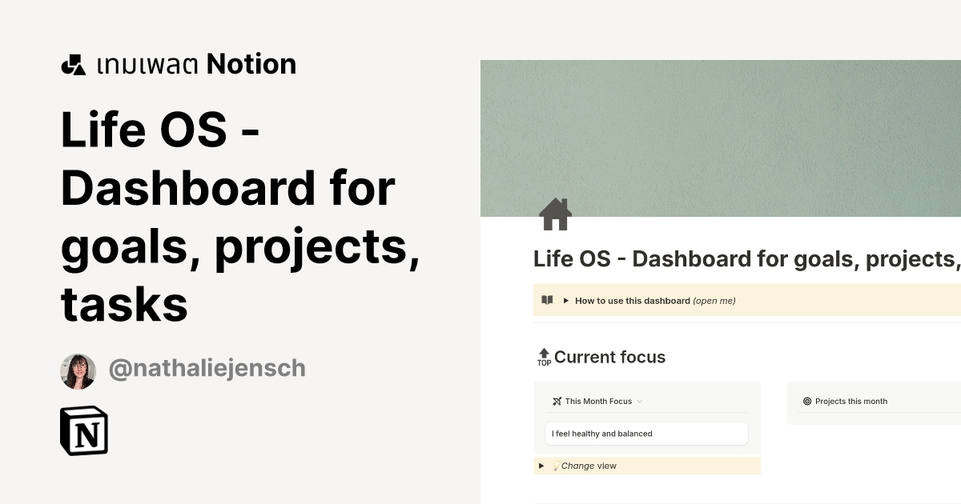The height and width of the screenshot is (504, 961).
Task: Click the Current focus heading text
Action: (x=610, y=357)
